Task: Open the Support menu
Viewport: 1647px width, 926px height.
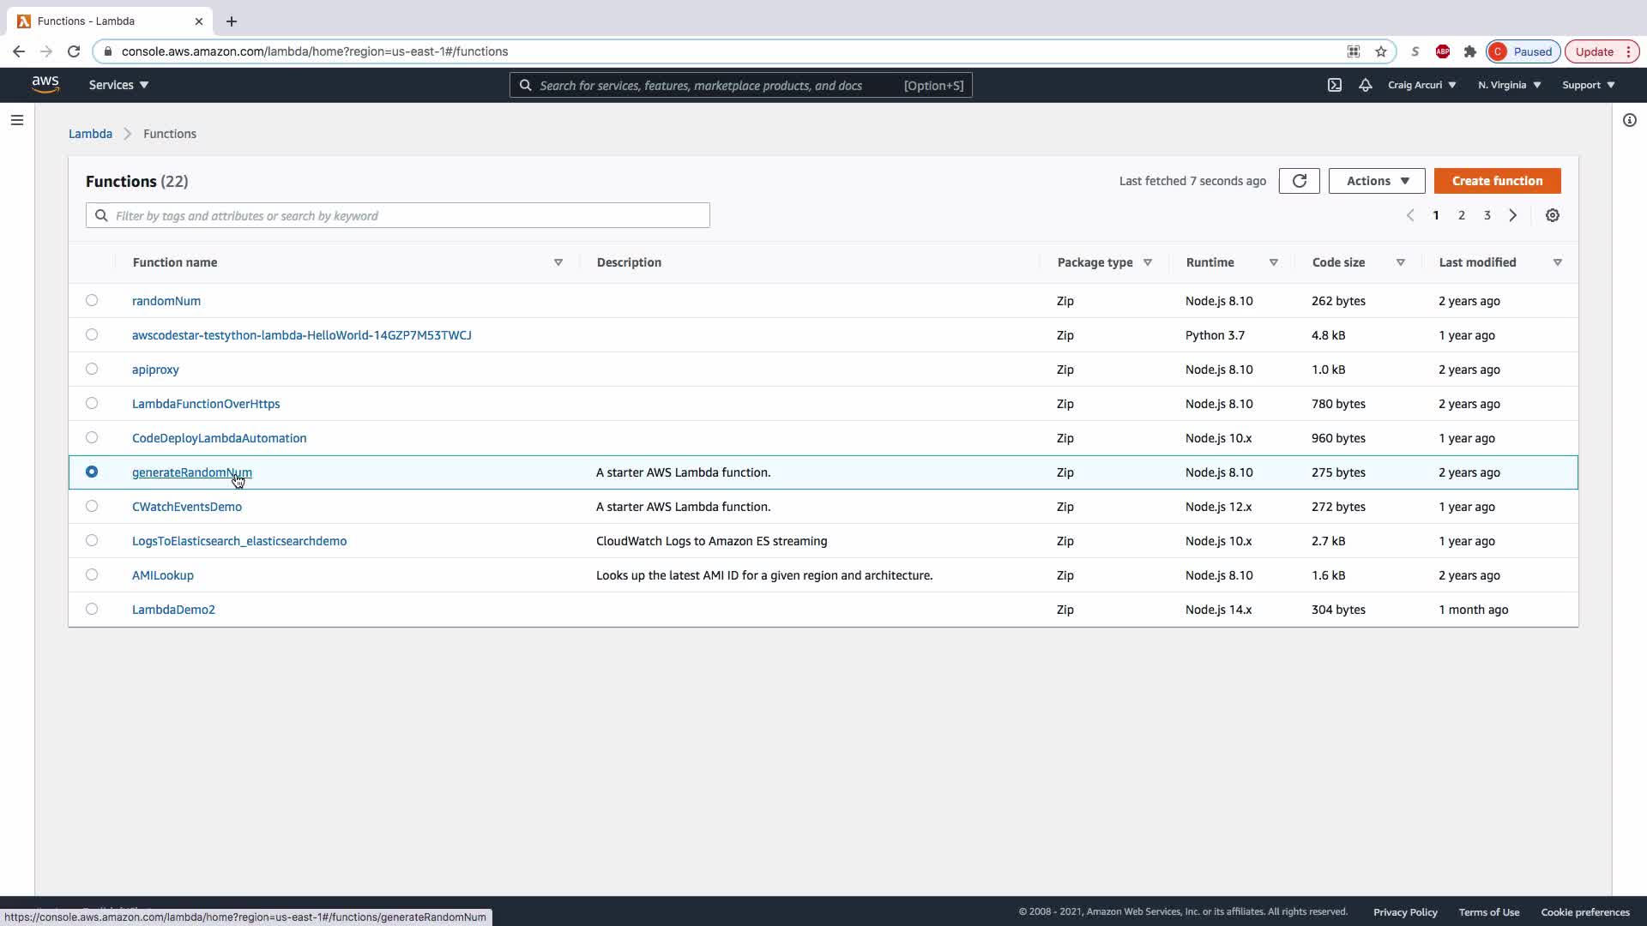Action: point(1588,85)
